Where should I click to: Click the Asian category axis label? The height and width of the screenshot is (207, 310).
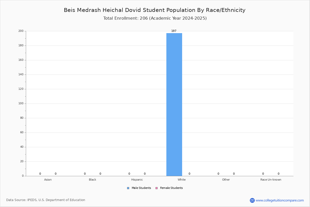48,180
